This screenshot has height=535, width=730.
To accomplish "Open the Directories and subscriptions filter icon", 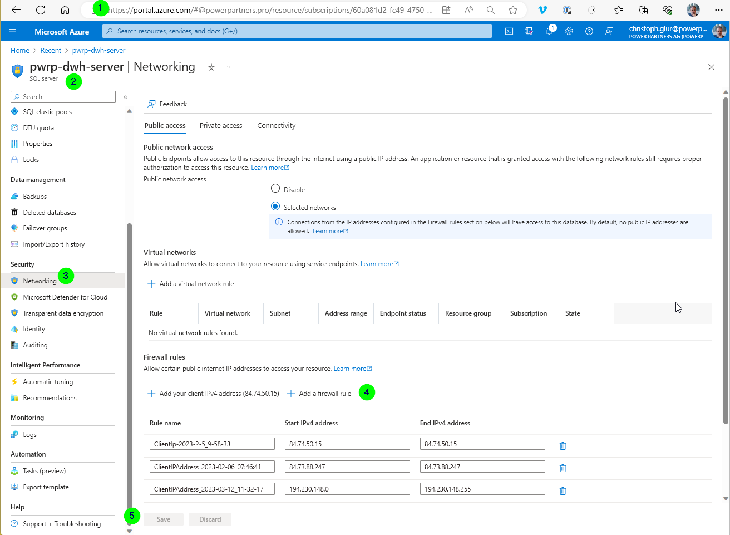I will (x=529, y=31).
